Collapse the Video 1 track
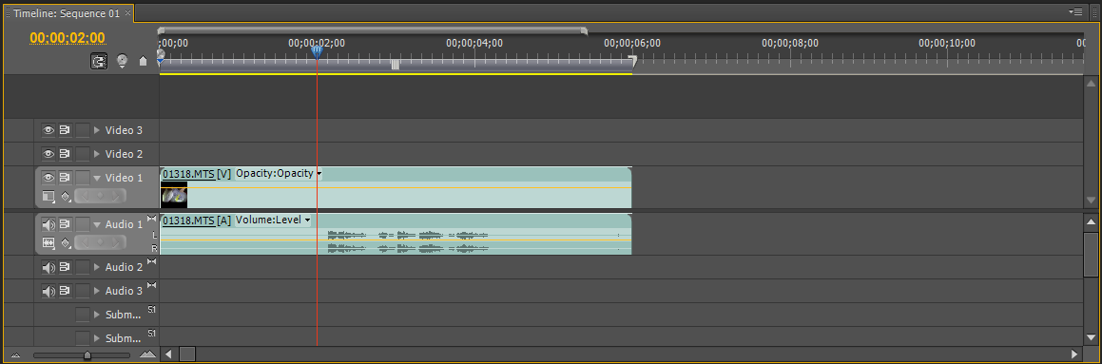This screenshot has width=1102, height=364. coord(97,179)
